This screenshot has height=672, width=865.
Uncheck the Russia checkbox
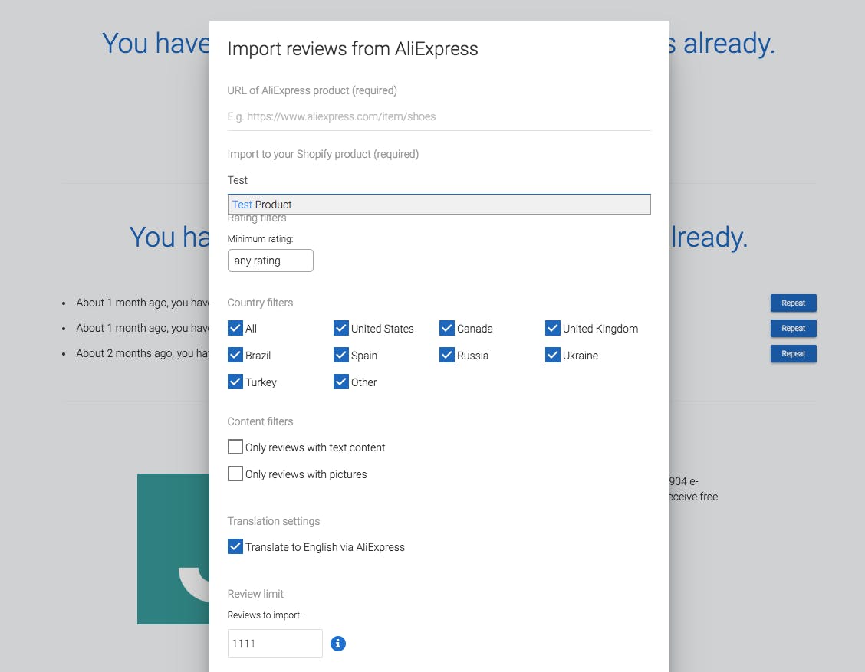(447, 356)
